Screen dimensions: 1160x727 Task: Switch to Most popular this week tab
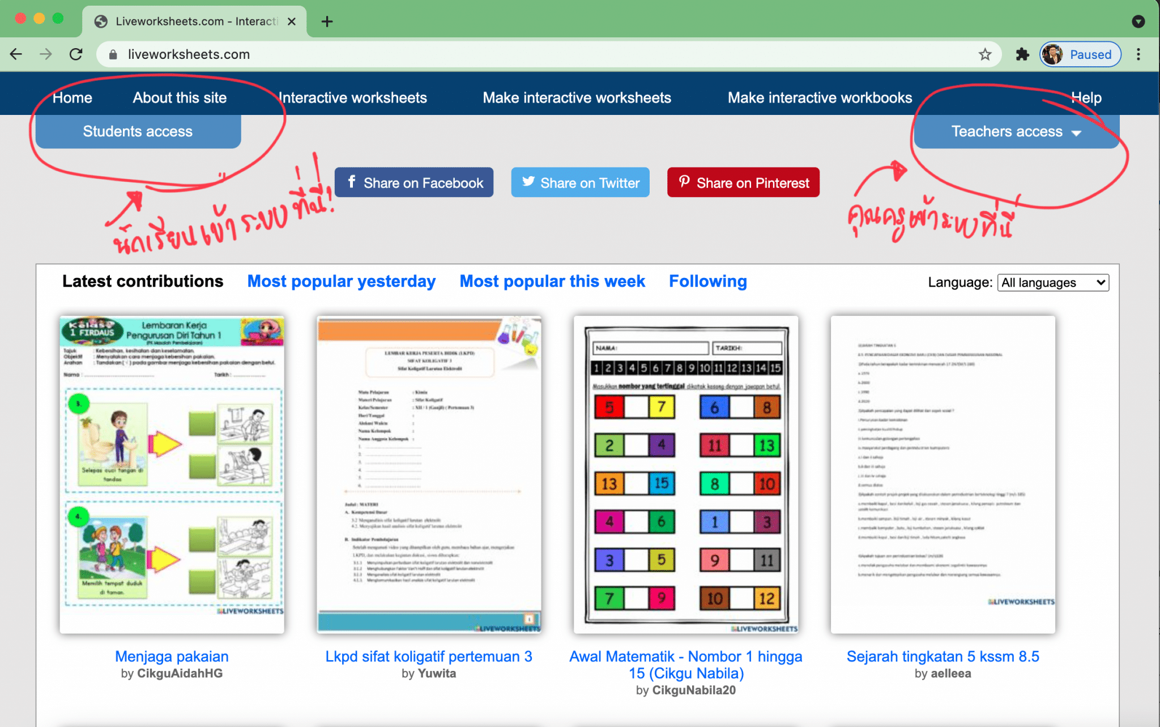click(553, 281)
